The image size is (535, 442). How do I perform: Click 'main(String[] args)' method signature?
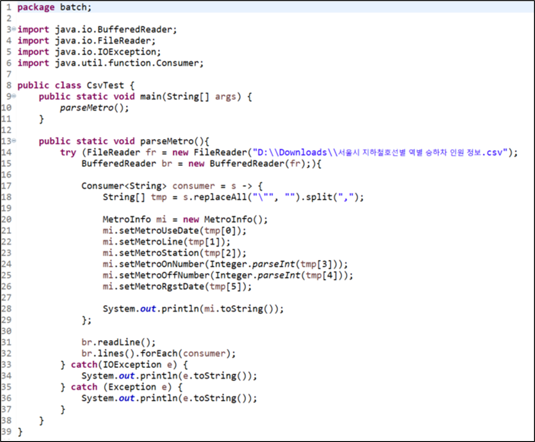click(x=191, y=97)
